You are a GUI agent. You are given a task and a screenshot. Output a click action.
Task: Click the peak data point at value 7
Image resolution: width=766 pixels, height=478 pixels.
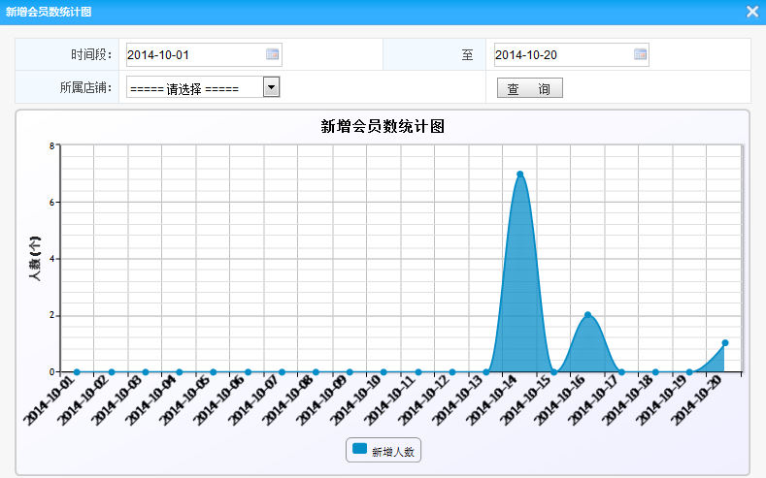(x=520, y=175)
